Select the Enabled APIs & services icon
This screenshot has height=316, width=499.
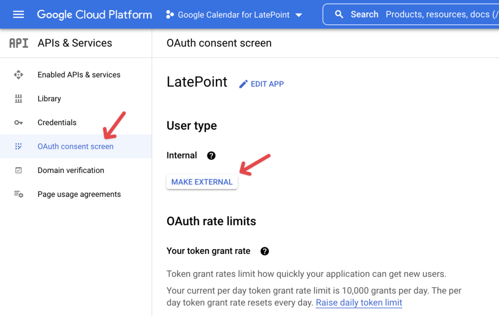pos(18,75)
